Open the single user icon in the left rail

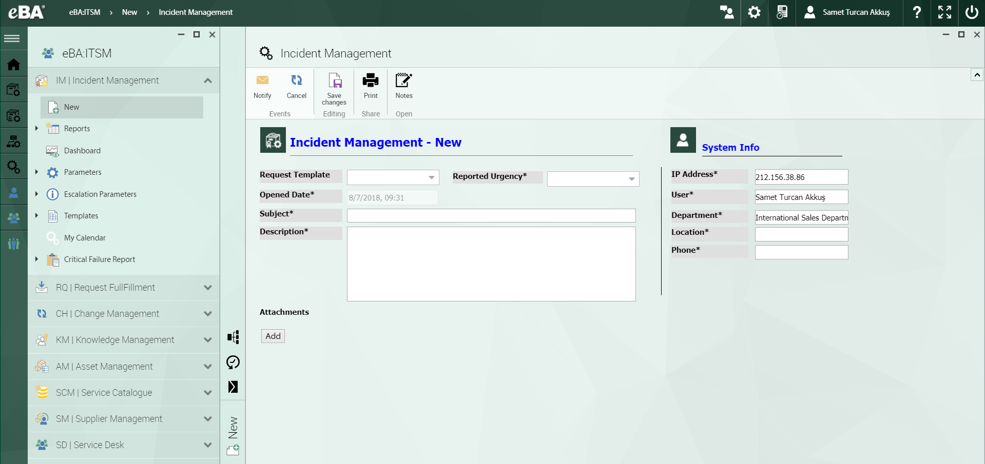pyautogui.click(x=13, y=192)
